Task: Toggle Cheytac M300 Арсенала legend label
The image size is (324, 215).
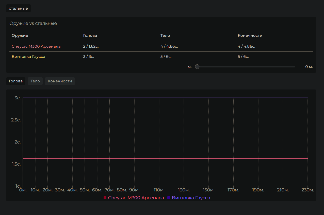Action: 136,198
